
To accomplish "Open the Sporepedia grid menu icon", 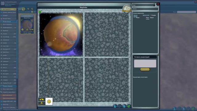I will (x=3, y=3).
